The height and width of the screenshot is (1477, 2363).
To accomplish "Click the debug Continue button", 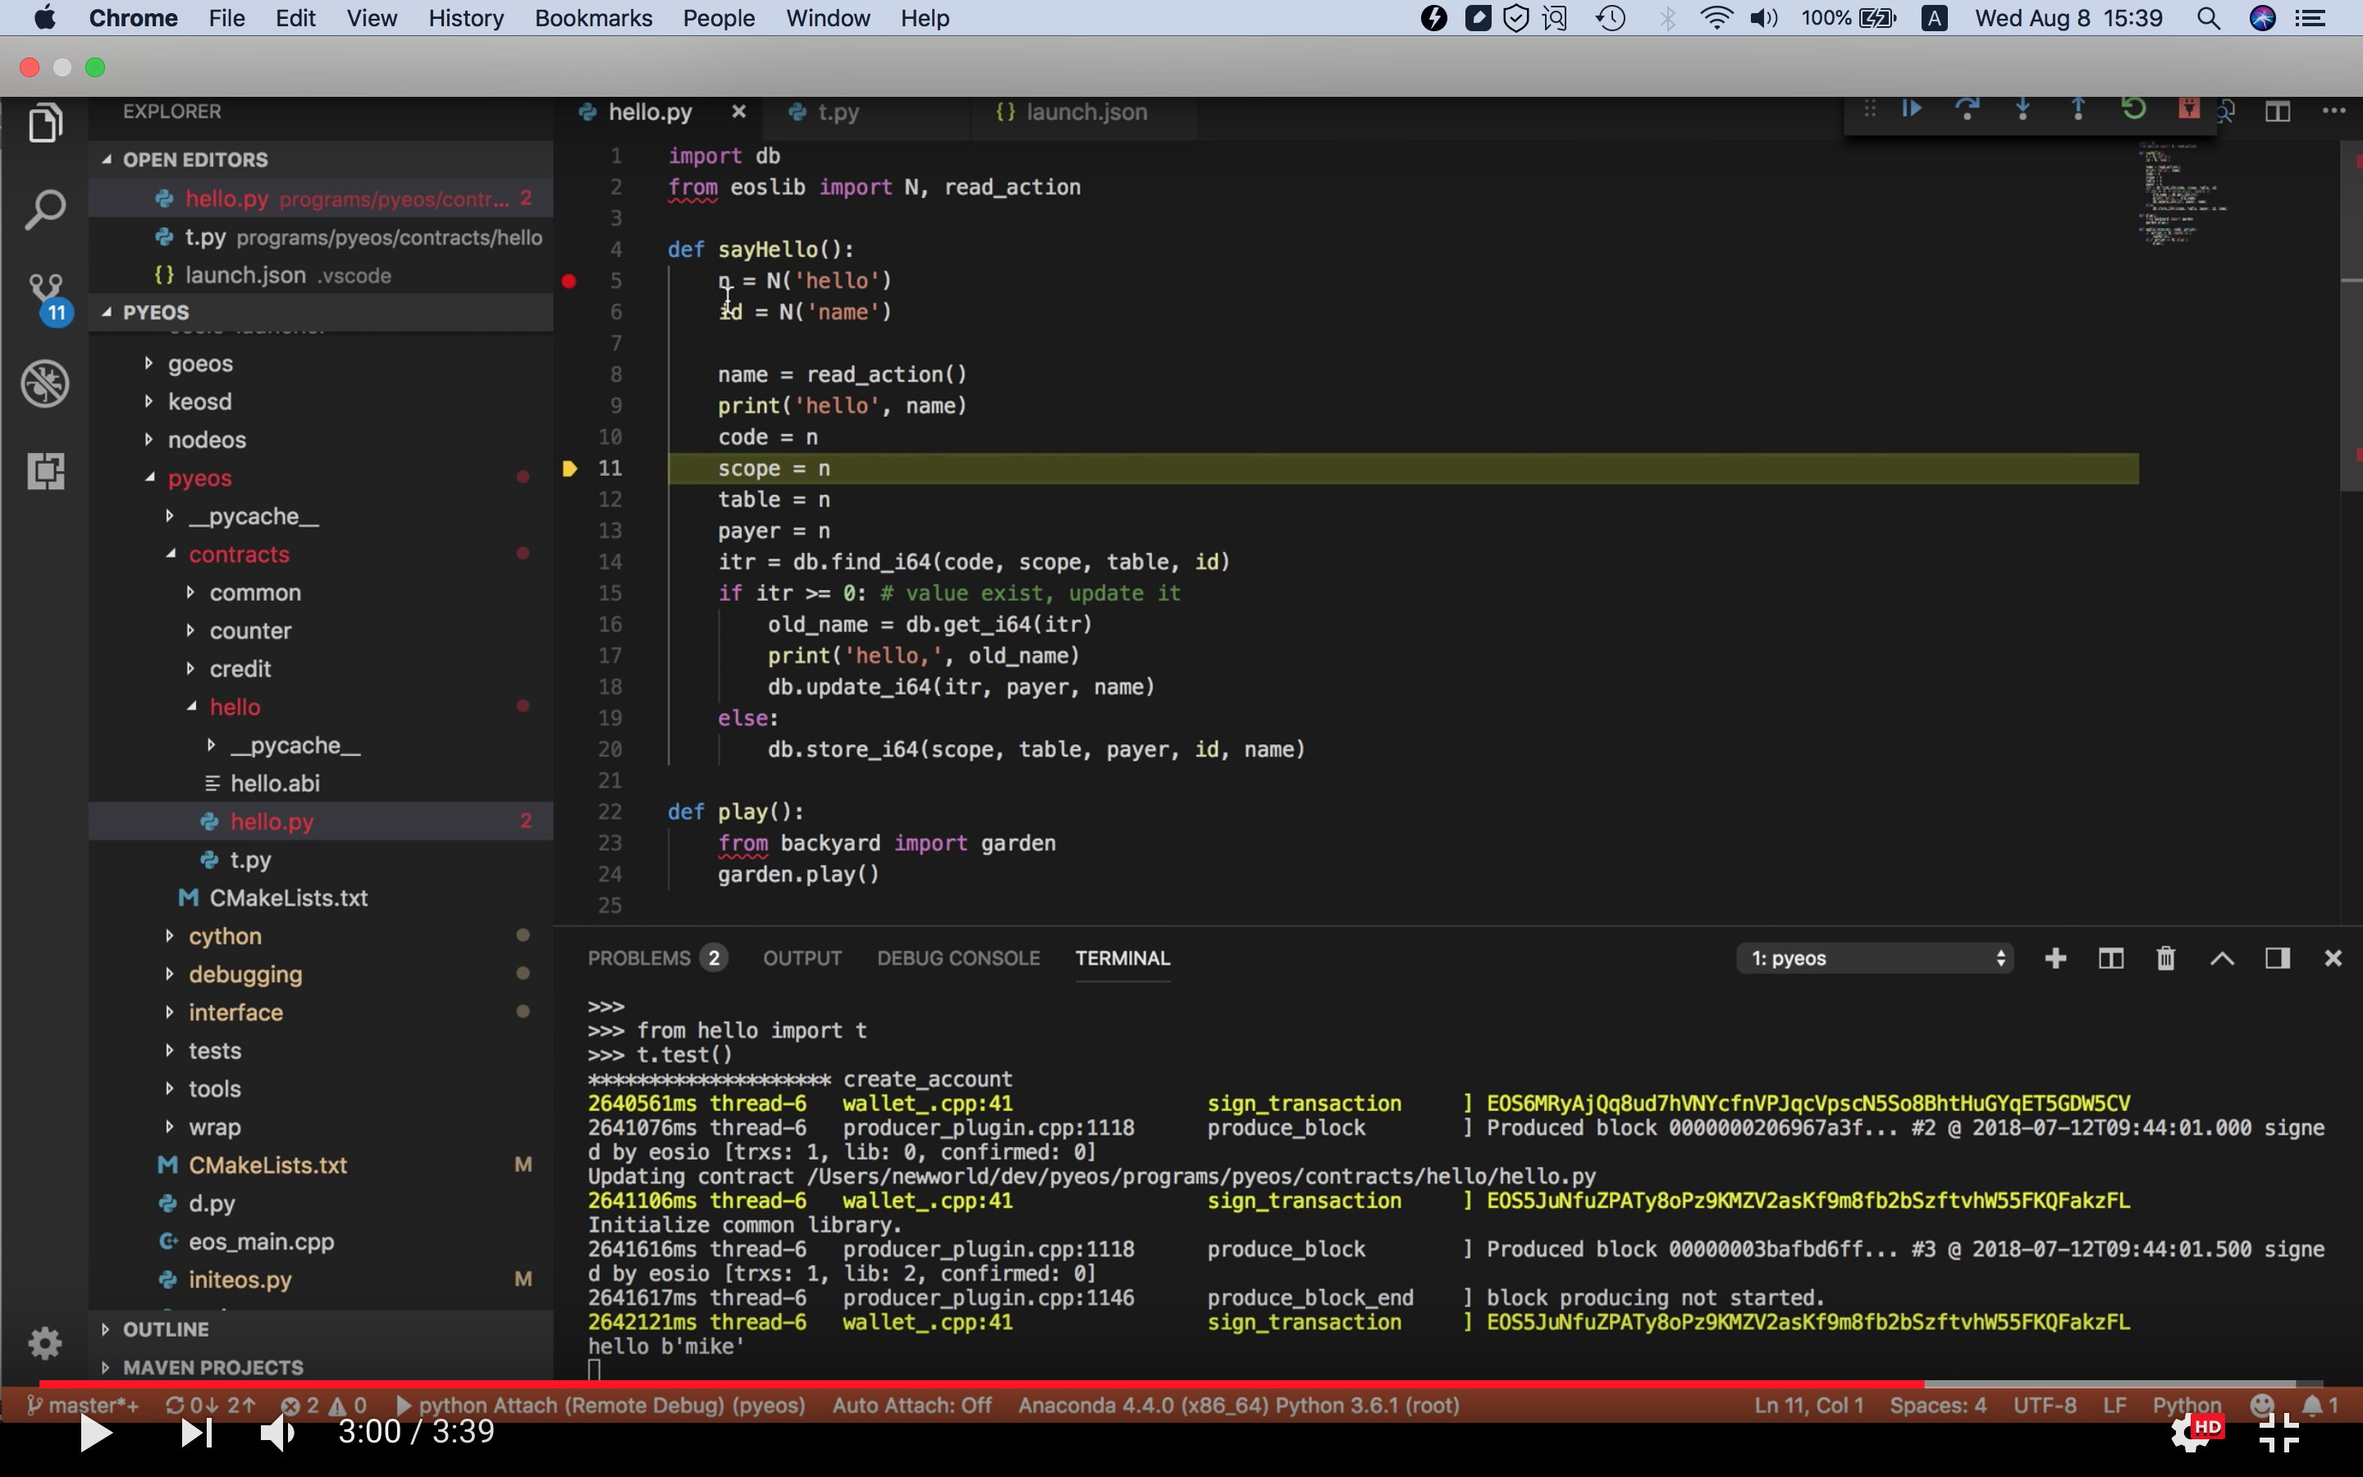I will click(1912, 109).
